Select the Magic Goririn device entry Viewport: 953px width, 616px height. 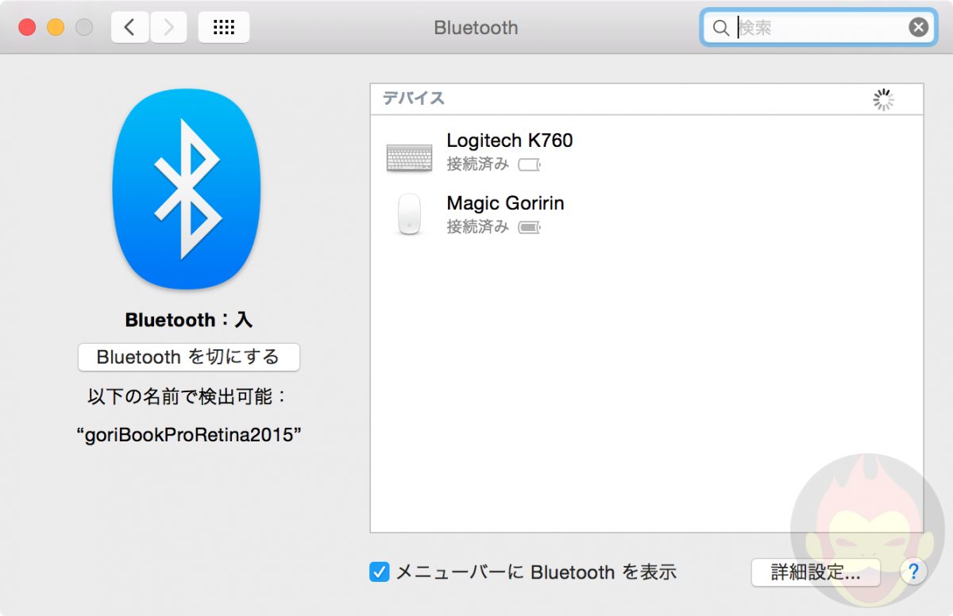pyautogui.click(x=506, y=203)
